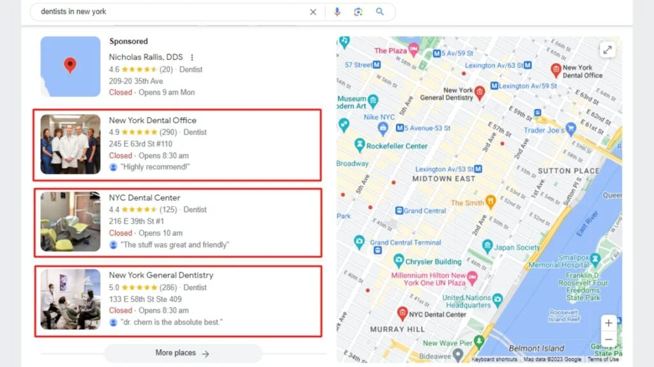
Task: Click the Millennium Hilton hotel map marker
Action: [x=472, y=278]
